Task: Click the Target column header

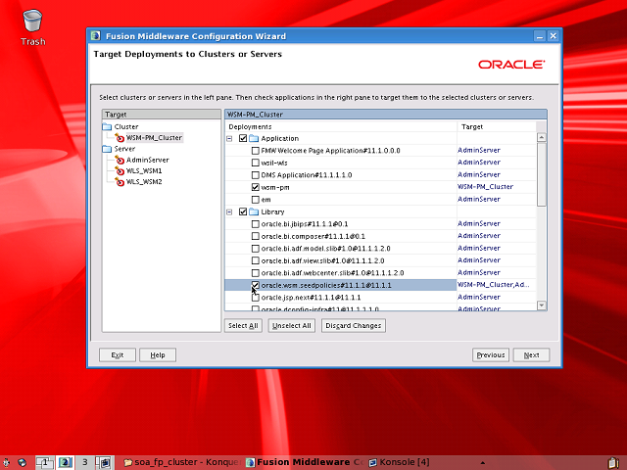Action: pyautogui.click(x=497, y=126)
